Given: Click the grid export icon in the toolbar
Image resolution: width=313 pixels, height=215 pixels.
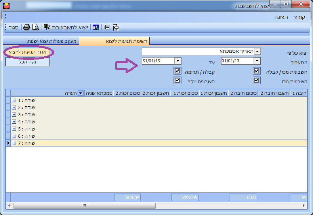Looking at the screenshot, I should coord(95,27).
